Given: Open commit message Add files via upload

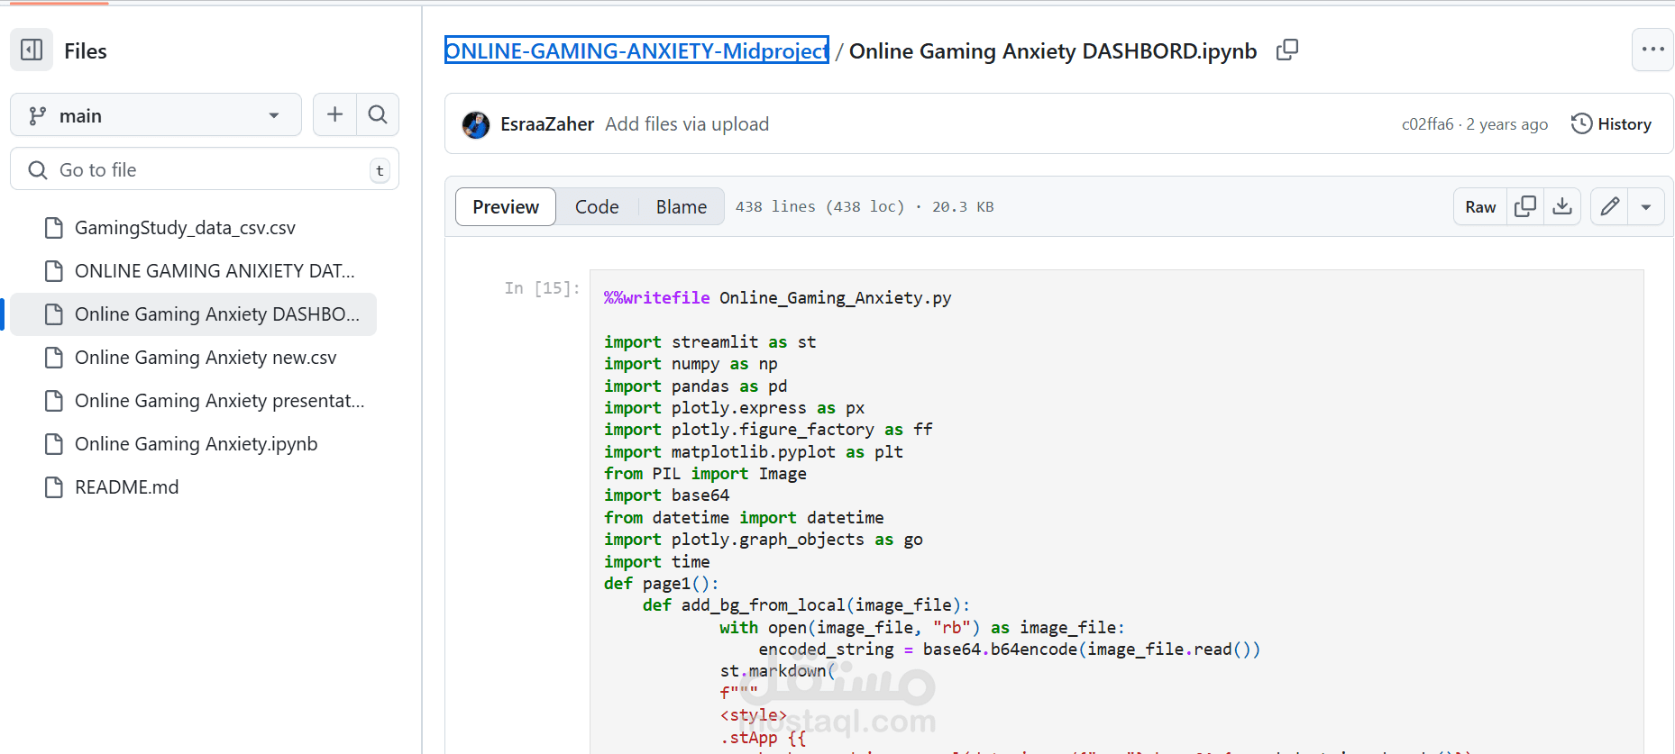Looking at the screenshot, I should [687, 124].
